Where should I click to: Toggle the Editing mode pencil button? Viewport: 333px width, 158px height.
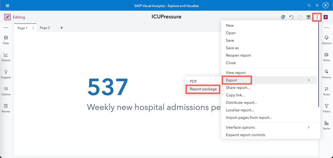[7, 17]
